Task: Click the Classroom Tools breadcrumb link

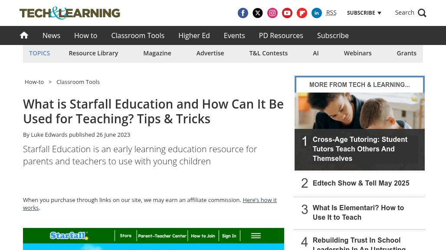Action: (78, 82)
